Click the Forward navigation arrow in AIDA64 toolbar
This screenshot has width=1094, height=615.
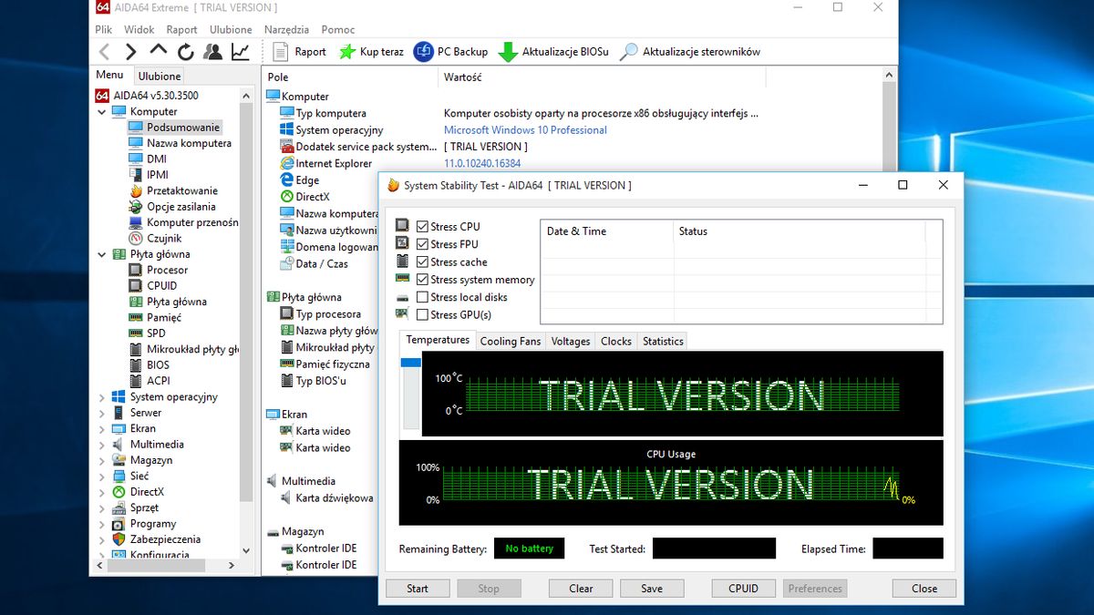pyautogui.click(x=131, y=52)
